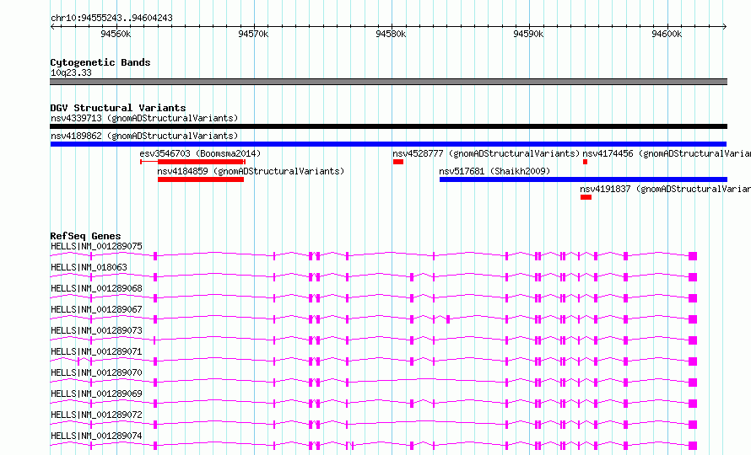Click the black nsv4339713 variant bar

pos(388,126)
